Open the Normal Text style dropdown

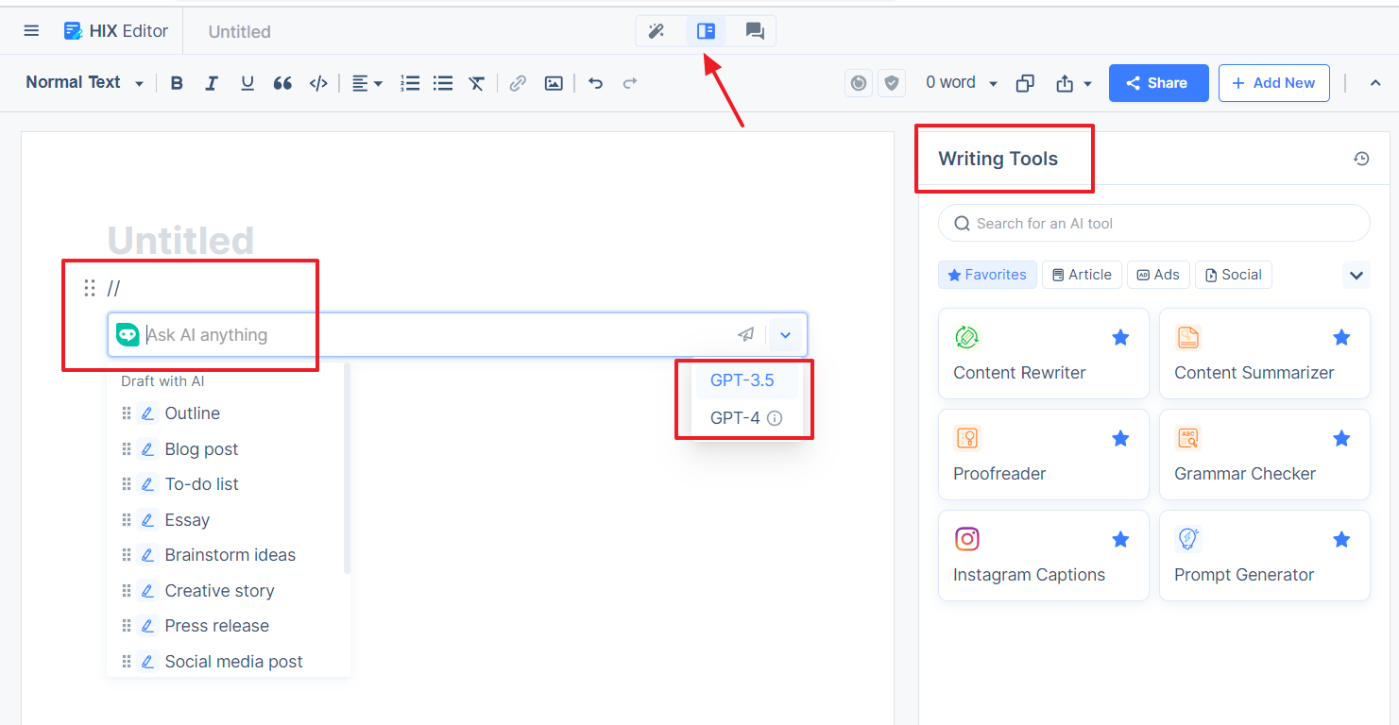(x=84, y=83)
